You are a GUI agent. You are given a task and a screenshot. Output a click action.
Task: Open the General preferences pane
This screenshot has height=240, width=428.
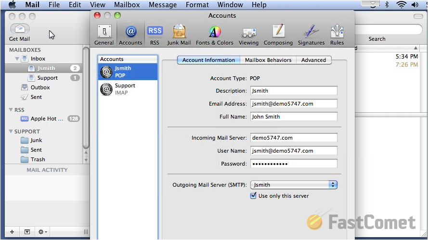click(104, 35)
